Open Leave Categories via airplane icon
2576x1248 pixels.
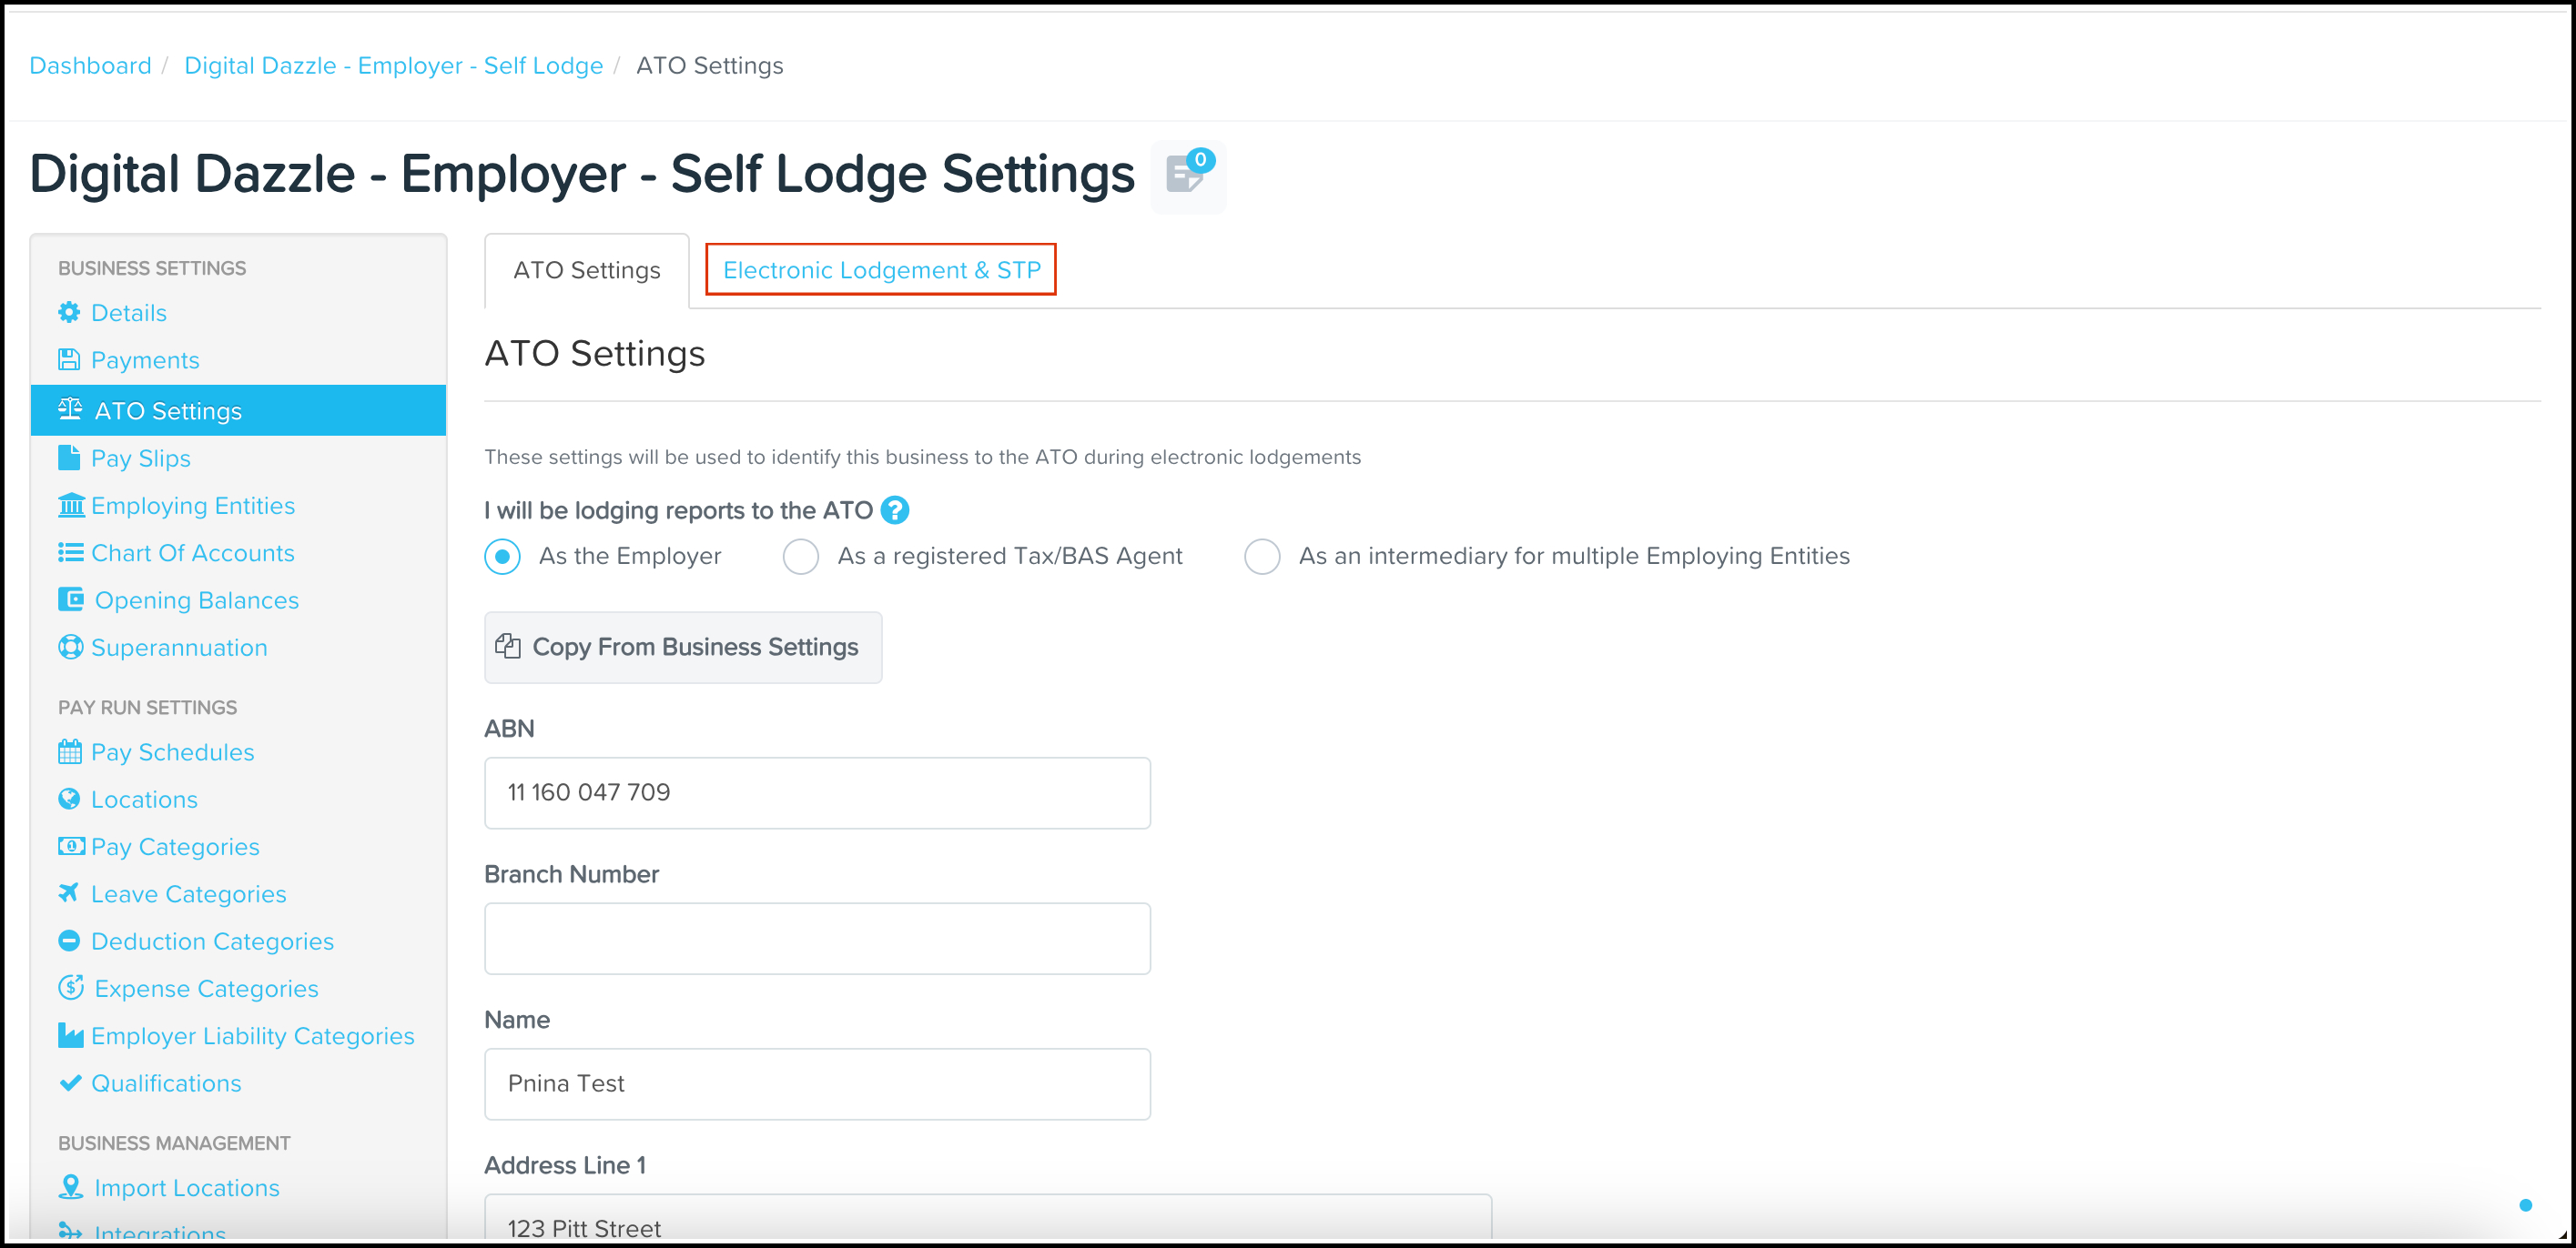pos(69,893)
